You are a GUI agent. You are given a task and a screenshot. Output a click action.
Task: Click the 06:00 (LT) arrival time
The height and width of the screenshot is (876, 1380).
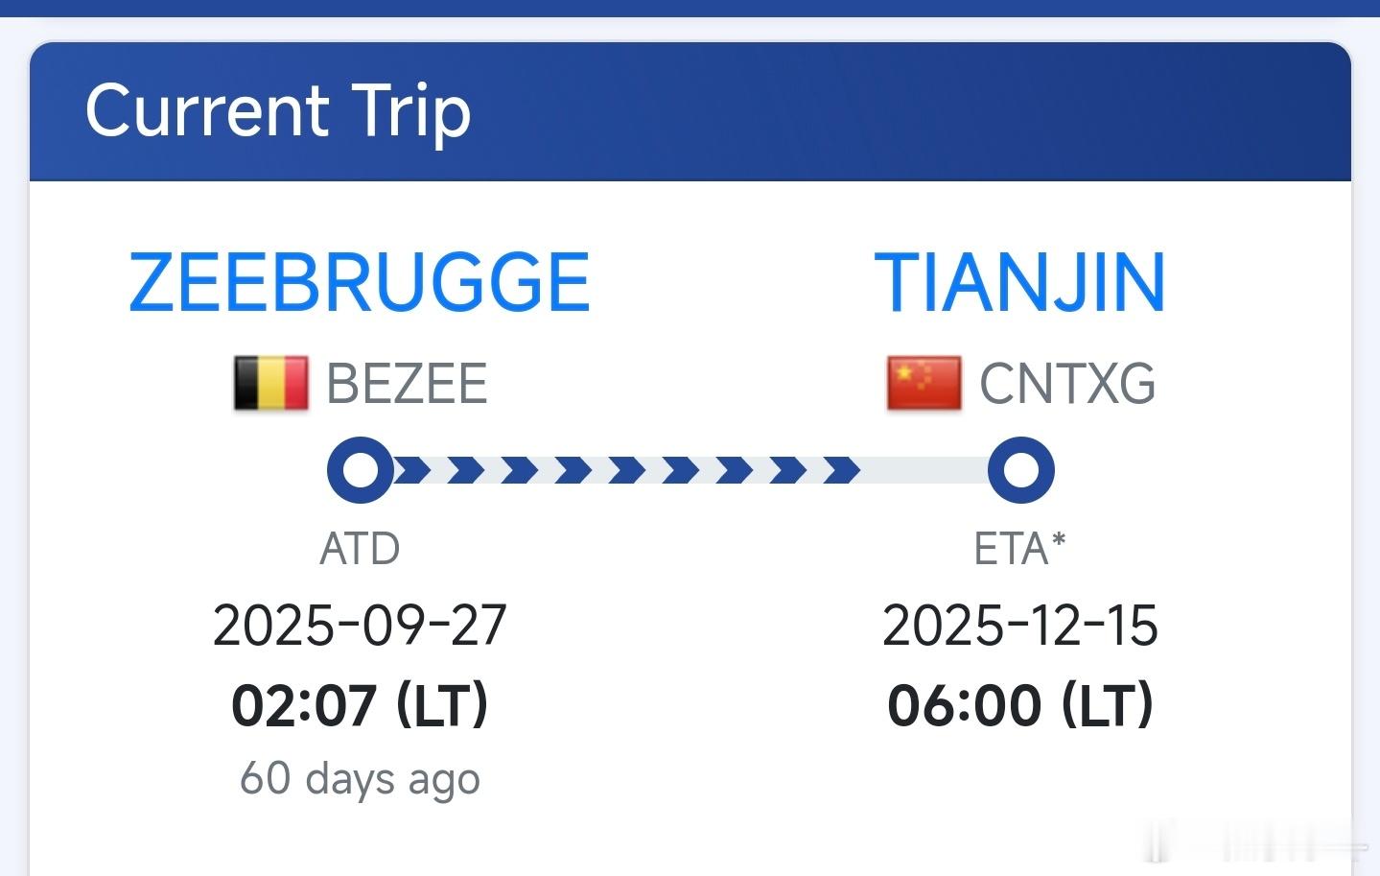1020,705
